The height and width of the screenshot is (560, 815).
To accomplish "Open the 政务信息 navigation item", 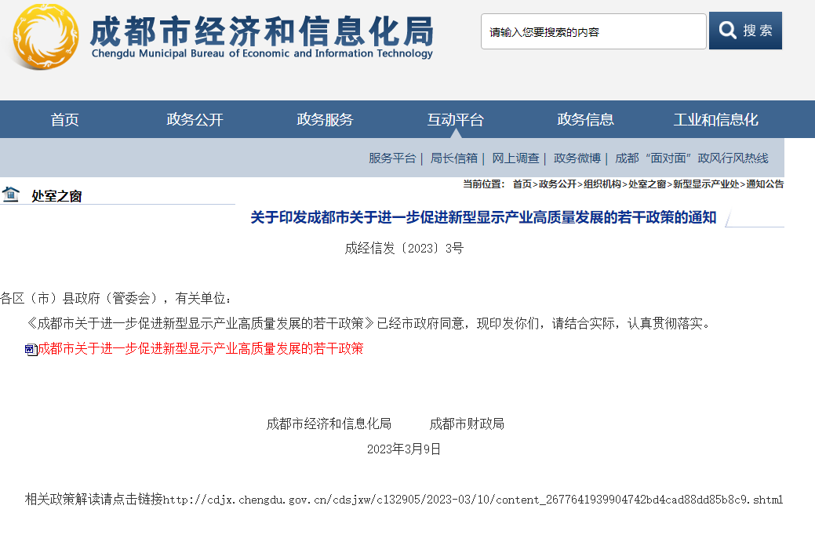I will [x=586, y=120].
